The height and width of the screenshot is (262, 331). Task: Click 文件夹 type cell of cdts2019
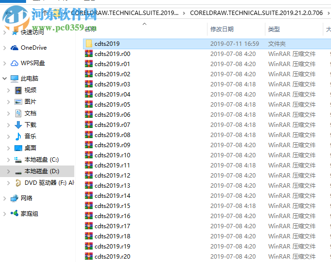point(277,44)
